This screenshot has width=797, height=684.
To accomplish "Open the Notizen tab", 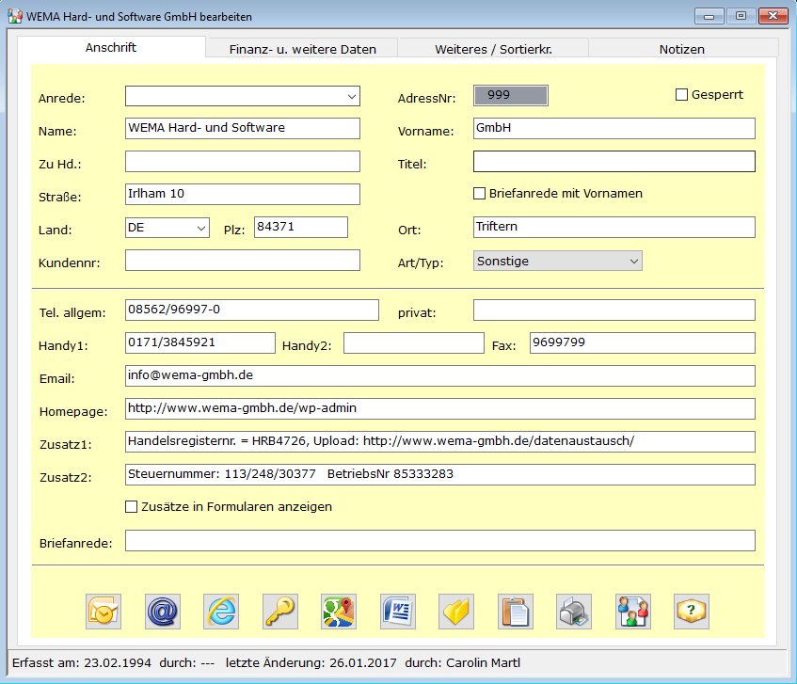I will [x=682, y=49].
